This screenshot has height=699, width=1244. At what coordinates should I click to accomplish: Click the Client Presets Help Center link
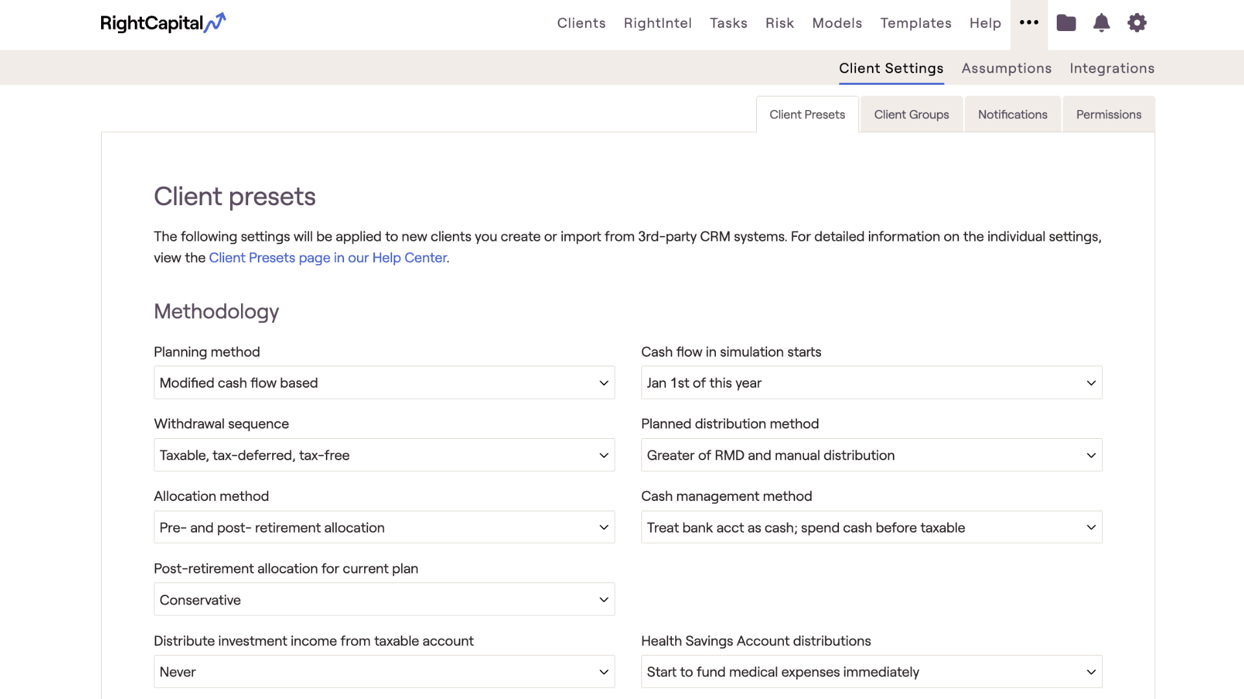[327, 257]
